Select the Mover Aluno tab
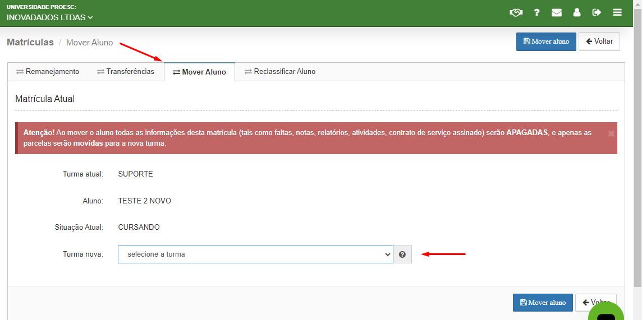Image resolution: width=642 pixels, height=320 pixels. point(199,72)
